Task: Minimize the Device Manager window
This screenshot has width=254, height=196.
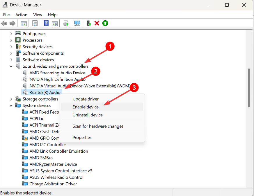Action: pyautogui.click(x=210, y=5)
